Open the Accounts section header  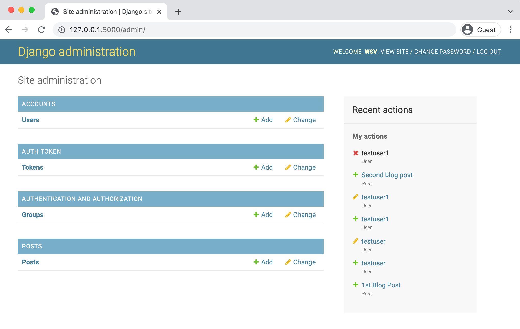[x=38, y=104]
